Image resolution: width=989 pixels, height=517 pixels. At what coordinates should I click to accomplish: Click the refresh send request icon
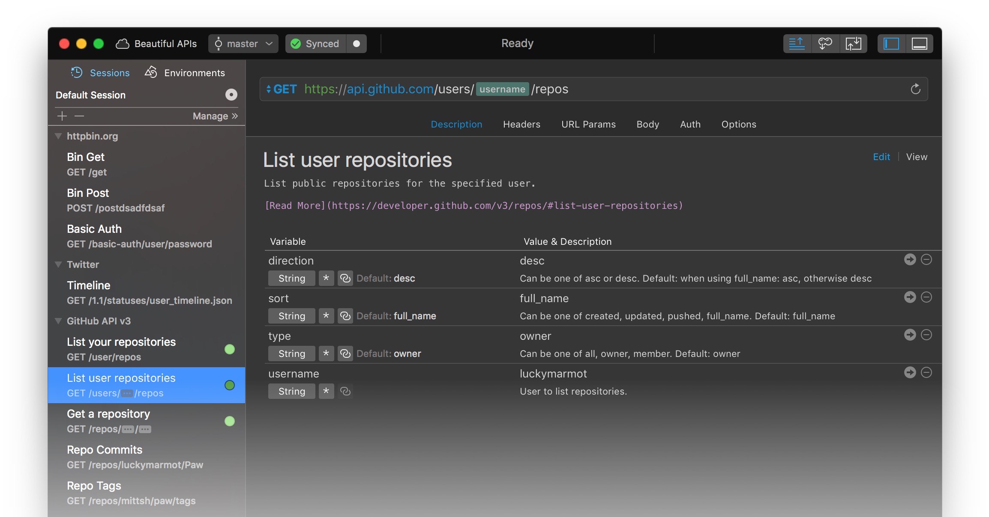click(x=915, y=89)
